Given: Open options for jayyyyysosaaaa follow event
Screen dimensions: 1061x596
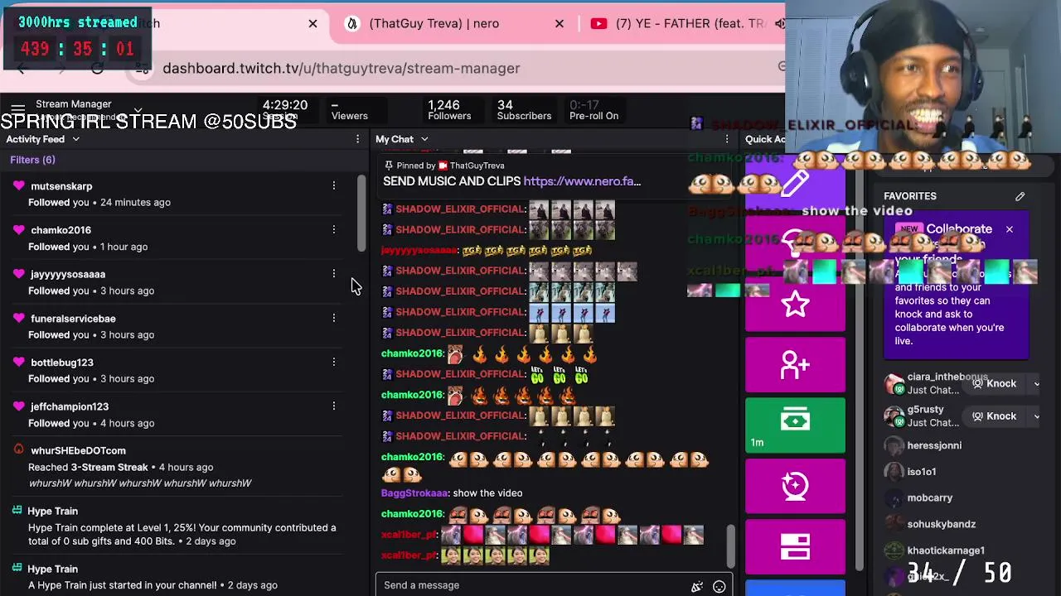Looking at the screenshot, I should click(x=334, y=274).
